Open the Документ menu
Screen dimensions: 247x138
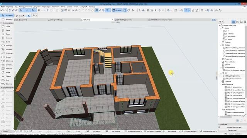tap(37, 7)
